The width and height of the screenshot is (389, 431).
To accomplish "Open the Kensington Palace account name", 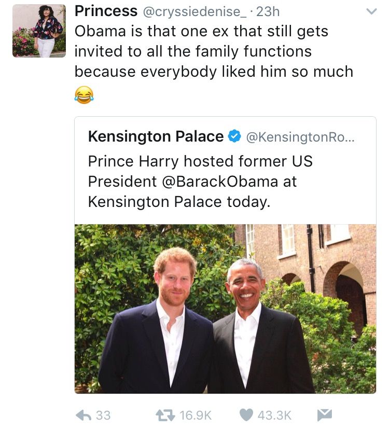I will tap(156, 137).
